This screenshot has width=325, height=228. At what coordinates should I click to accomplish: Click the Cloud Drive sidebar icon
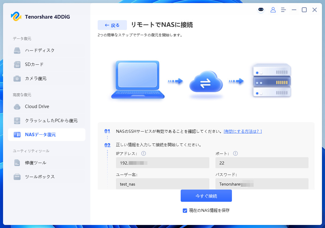coord(17,107)
